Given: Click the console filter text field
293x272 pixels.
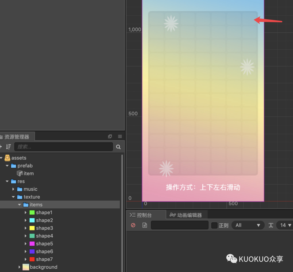Looking at the screenshot, I should click(x=180, y=225).
